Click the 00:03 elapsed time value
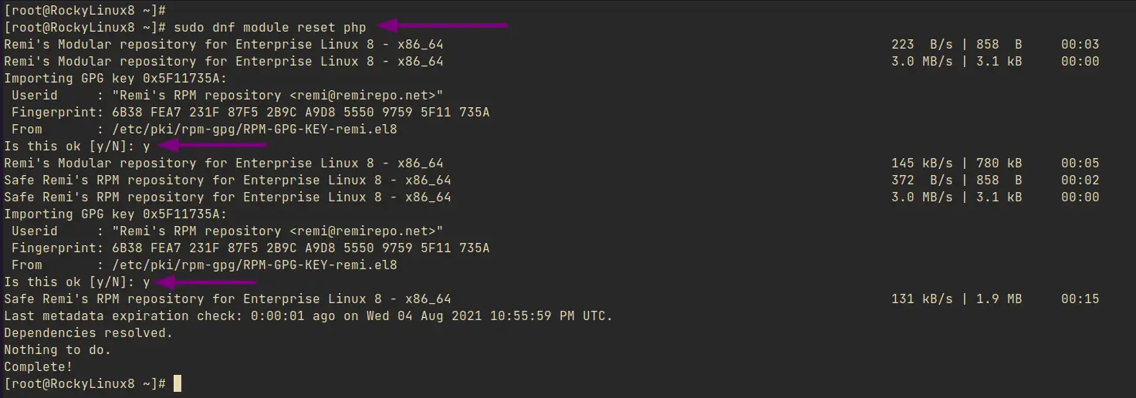The image size is (1136, 398). 1080,45
